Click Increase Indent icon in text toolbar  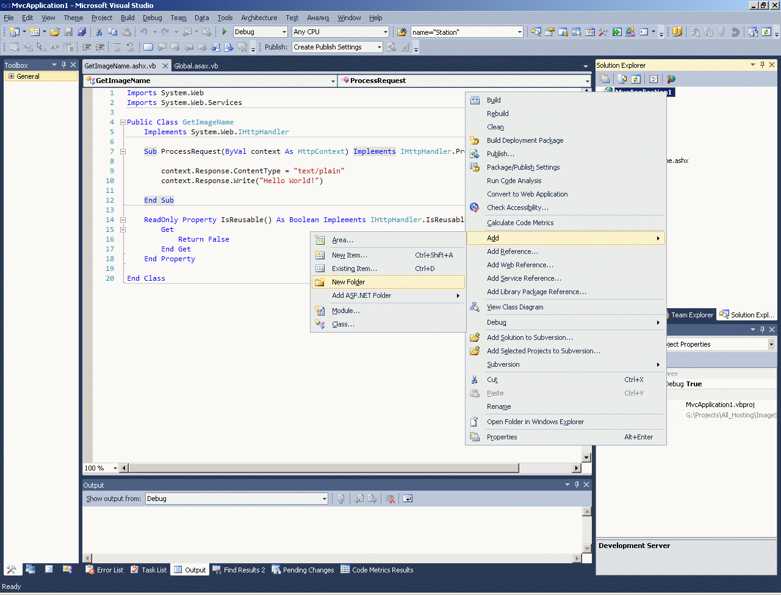100,47
